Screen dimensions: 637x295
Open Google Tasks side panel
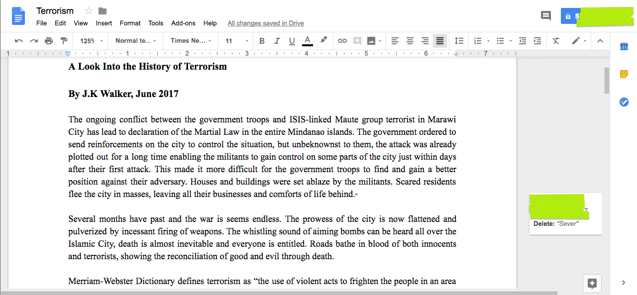point(624,102)
